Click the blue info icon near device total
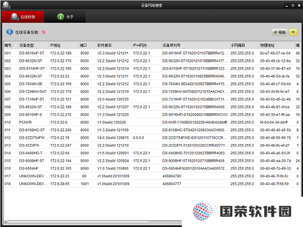The image size is (303, 227). pos(10,32)
